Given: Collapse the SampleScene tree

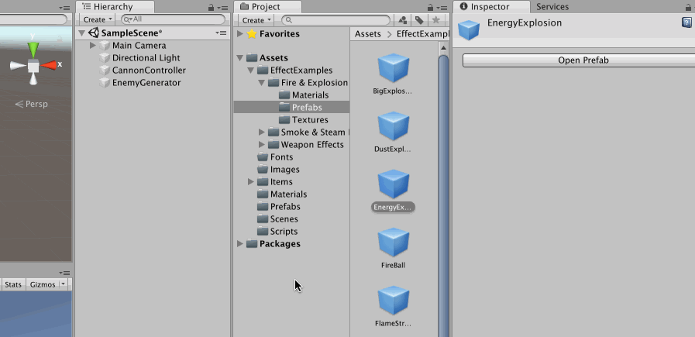Looking at the screenshot, I should (x=83, y=33).
